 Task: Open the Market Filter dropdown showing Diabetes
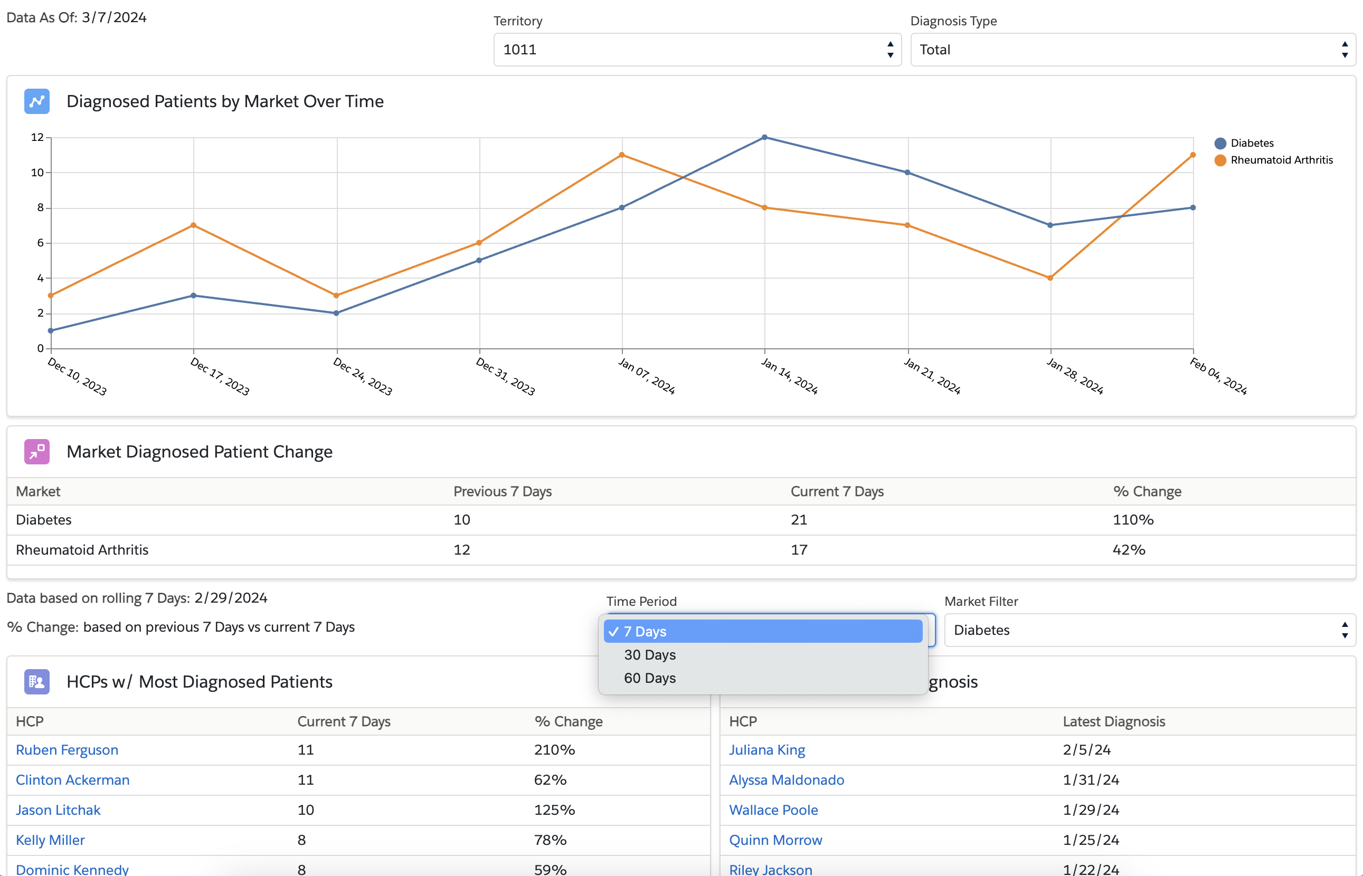coord(1149,630)
